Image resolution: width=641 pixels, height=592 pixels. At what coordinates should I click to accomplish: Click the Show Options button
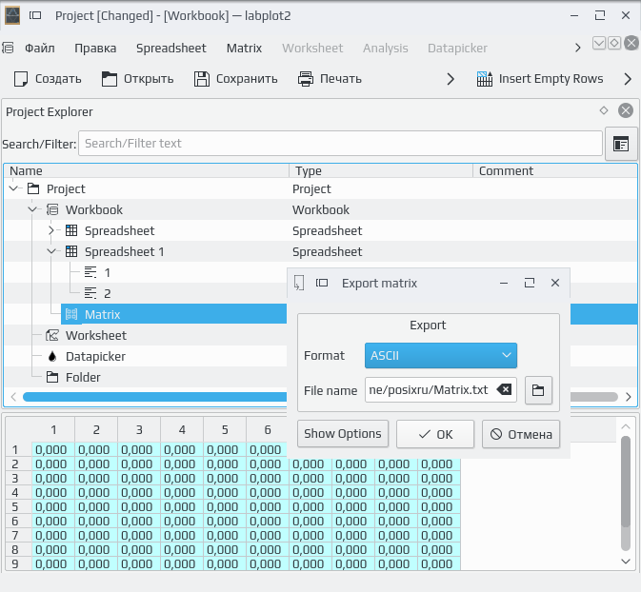pos(343,434)
